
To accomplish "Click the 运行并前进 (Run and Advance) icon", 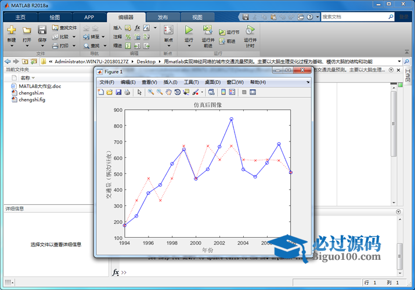I will (208, 30).
